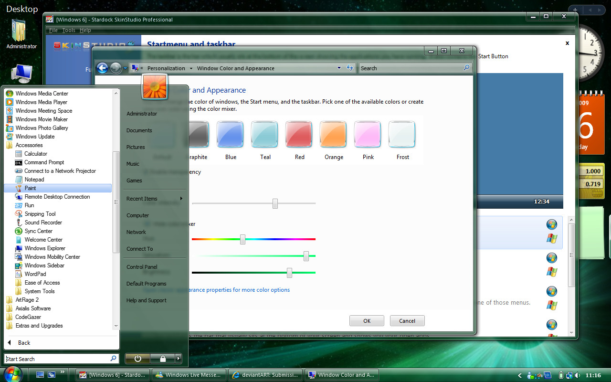Open Windows Live Messenger from the taskbar
Viewport: 611px width, 382px height.
click(x=189, y=375)
